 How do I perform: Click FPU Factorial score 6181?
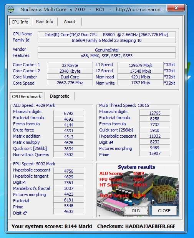pos(69,200)
